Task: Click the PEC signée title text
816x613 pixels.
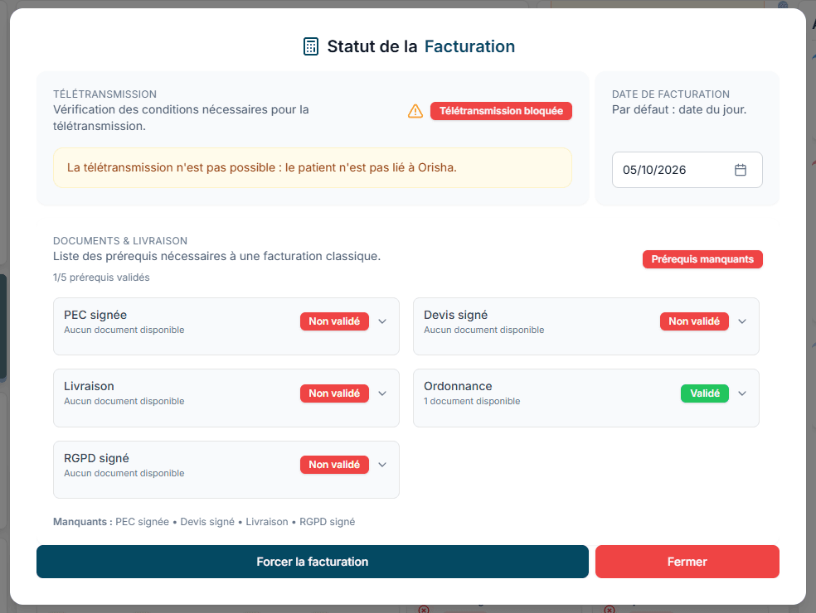Action: (x=95, y=315)
